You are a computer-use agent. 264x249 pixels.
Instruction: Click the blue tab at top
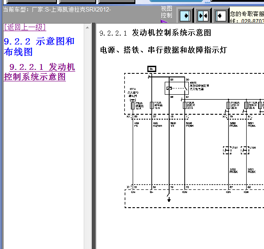coord(176,1)
